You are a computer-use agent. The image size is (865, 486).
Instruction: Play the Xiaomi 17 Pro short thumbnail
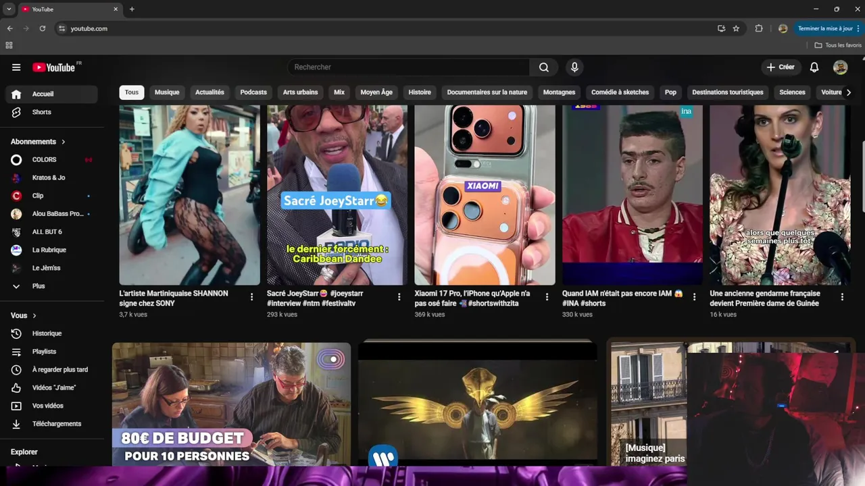pos(485,195)
